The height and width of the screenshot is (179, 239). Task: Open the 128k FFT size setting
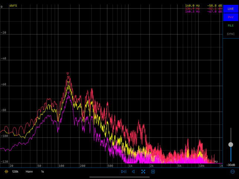pos(15,172)
